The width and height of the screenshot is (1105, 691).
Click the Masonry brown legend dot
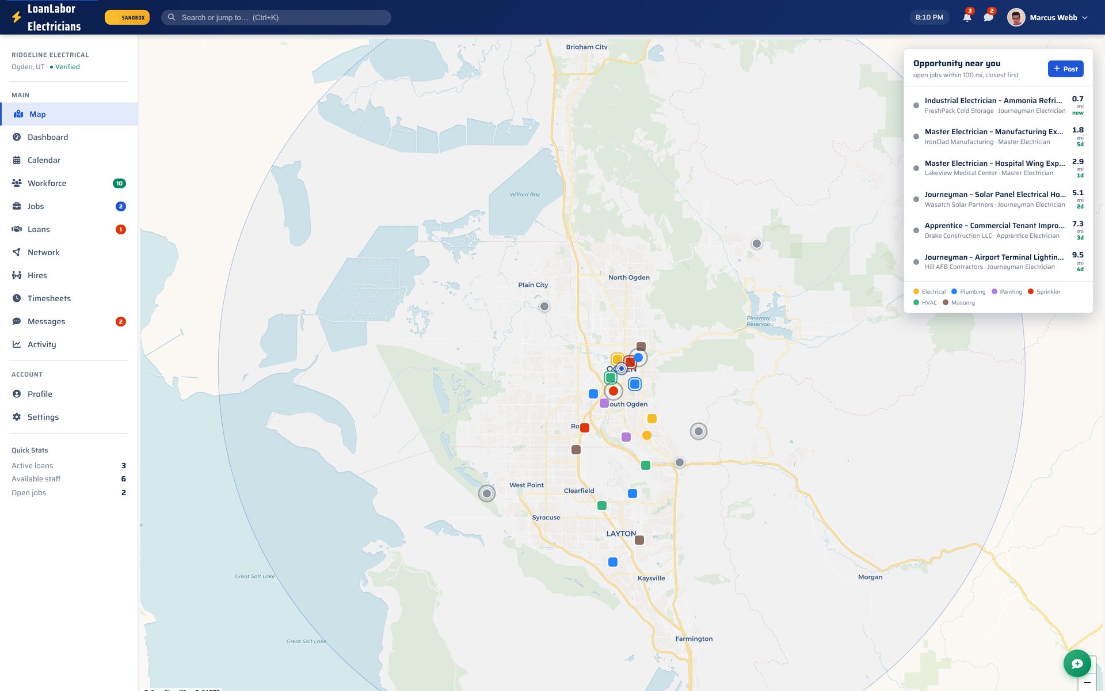(946, 302)
